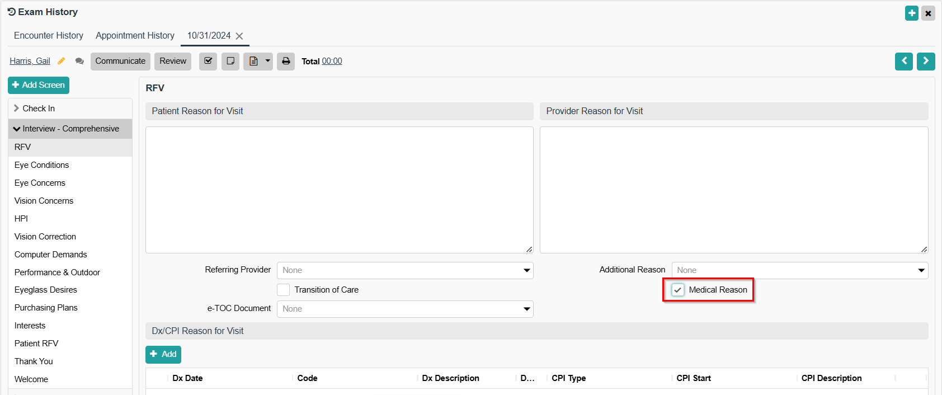
Task: Expand the Check In section
Action: 39,109
